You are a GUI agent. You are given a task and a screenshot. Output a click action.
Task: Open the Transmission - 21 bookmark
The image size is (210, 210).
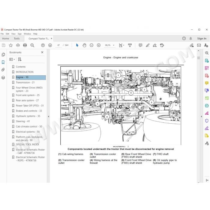click(25, 82)
